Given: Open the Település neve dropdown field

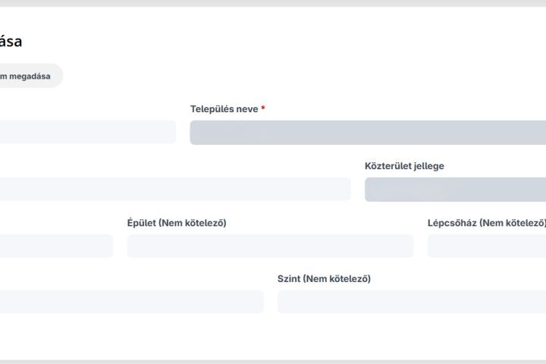Looking at the screenshot, I should point(368,133).
